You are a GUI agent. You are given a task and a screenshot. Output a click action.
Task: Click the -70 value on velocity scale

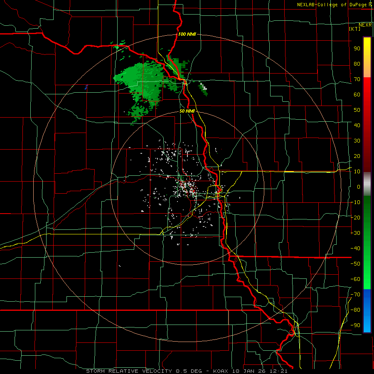(x=355, y=295)
